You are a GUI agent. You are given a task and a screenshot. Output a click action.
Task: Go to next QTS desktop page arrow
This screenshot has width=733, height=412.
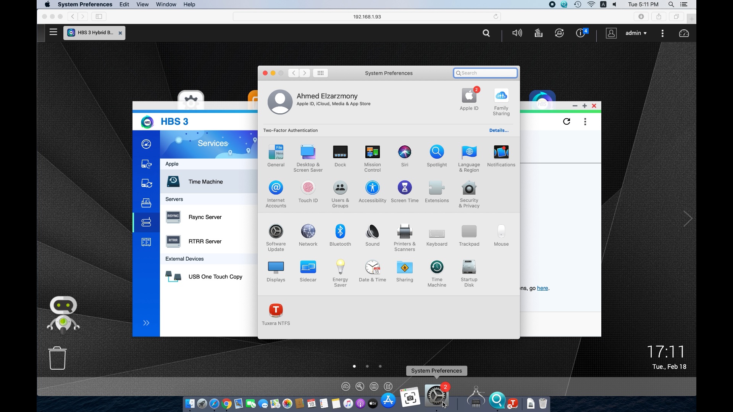coord(688,219)
